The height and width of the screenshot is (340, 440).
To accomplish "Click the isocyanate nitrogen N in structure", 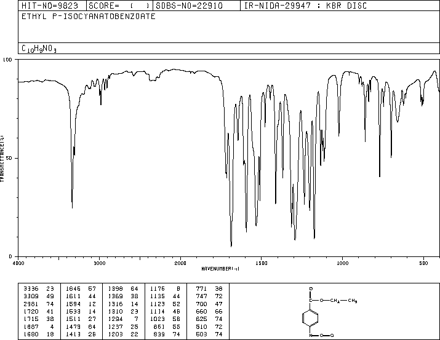I will point(311,336).
